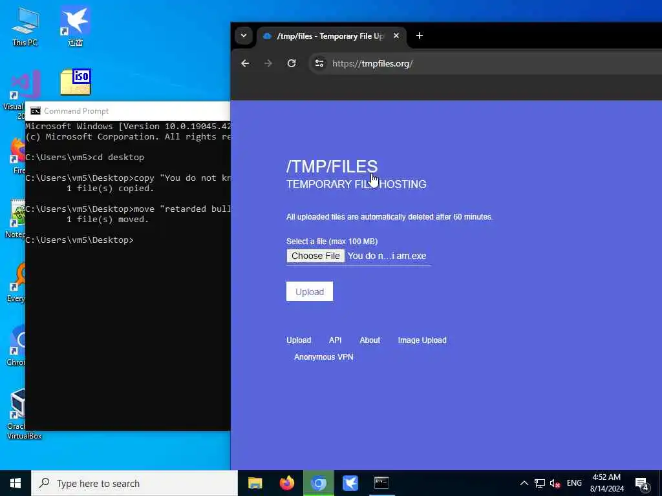Click the taskbar search box

click(x=134, y=483)
